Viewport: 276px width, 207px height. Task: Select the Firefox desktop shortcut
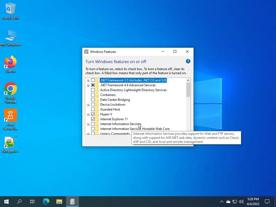(x=11, y=64)
